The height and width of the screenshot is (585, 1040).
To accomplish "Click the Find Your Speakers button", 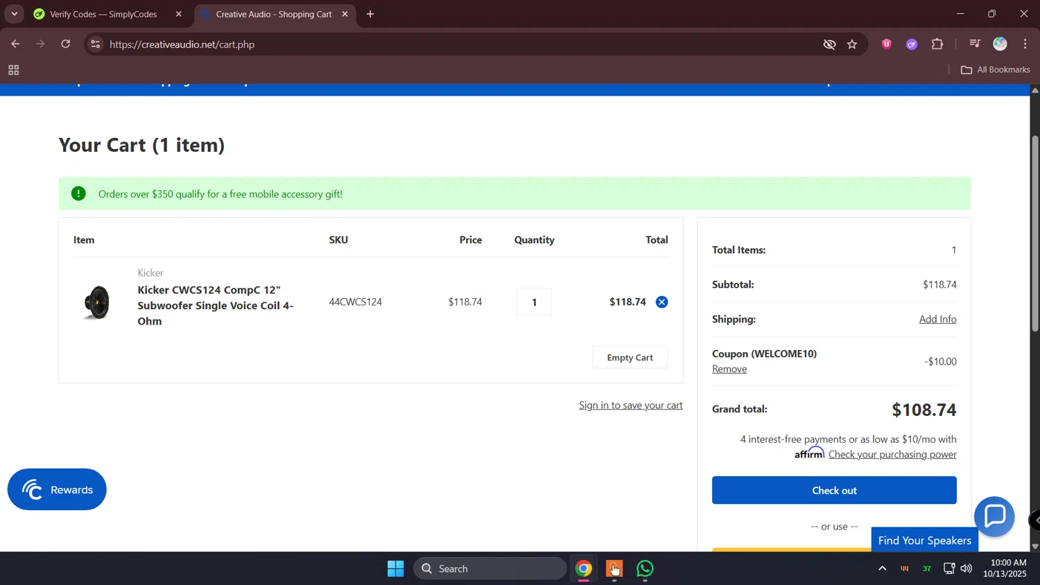I will [924, 540].
